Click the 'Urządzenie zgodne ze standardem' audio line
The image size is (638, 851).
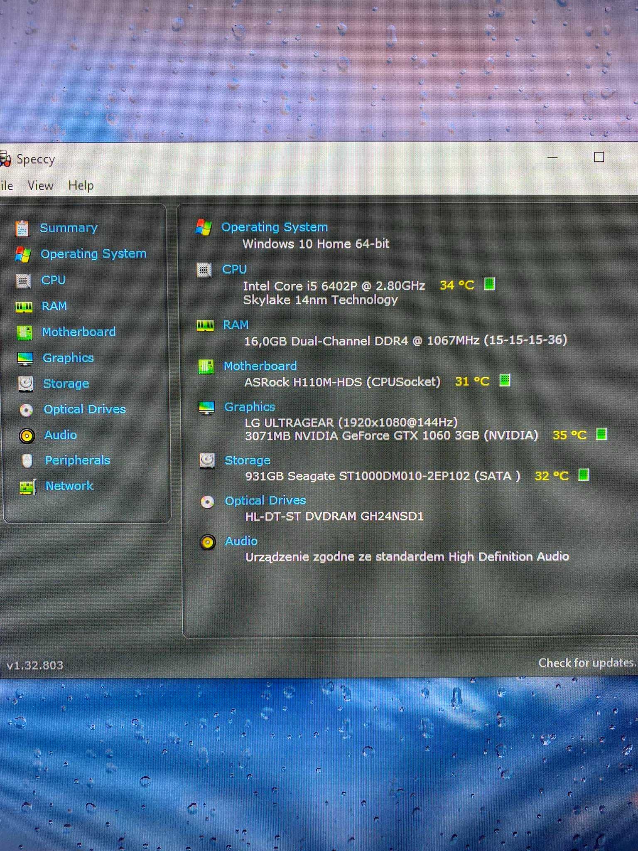coord(407,557)
